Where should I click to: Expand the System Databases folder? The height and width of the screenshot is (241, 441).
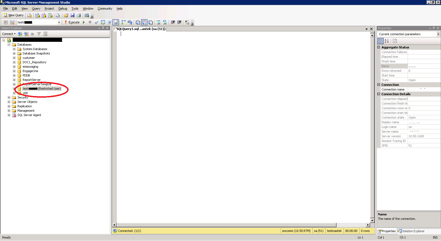pos(14,49)
